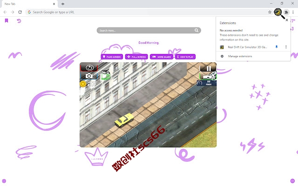Click the fuel pump icon in game
This screenshot has width=298, height=186.
106,74
